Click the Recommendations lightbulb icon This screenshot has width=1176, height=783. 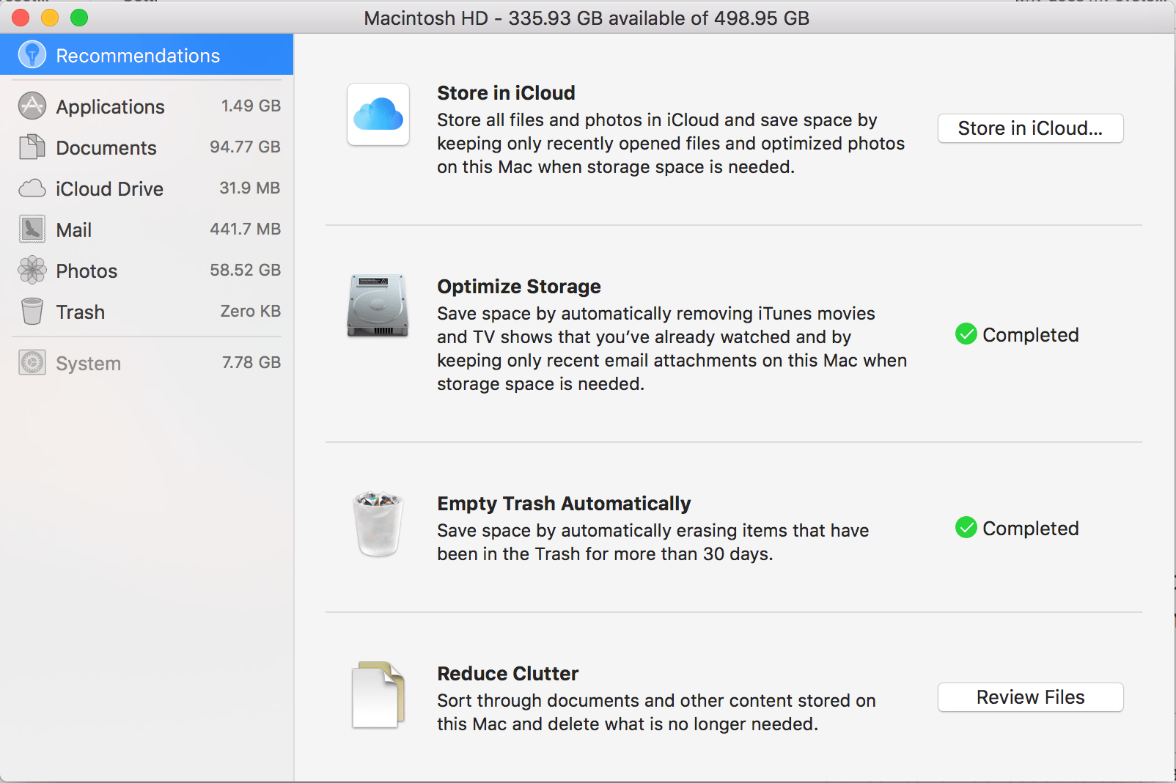[x=32, y=54]
